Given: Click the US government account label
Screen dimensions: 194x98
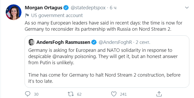Looking at the screenshot, I should tap(57, 15).
